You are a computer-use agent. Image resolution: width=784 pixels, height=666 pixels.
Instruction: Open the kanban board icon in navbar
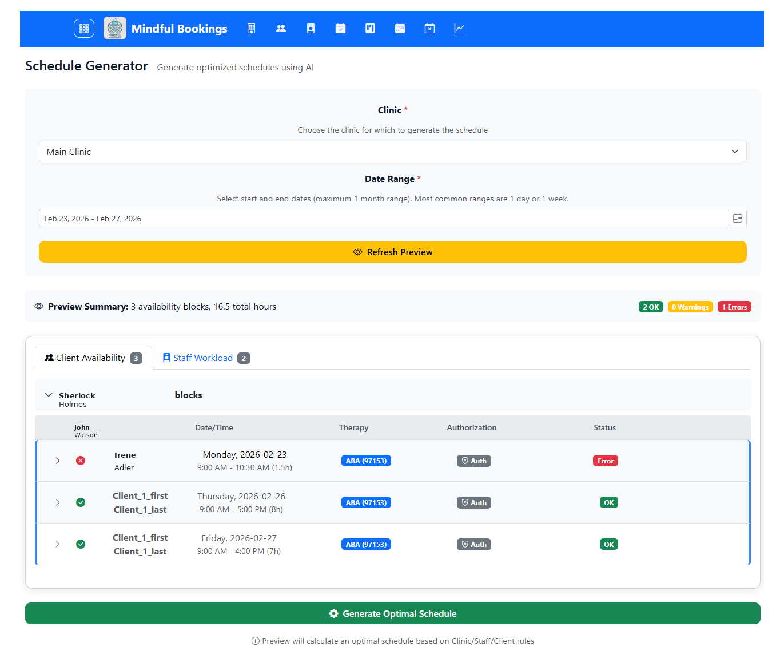pyautogui.click(x=370, y=28)
